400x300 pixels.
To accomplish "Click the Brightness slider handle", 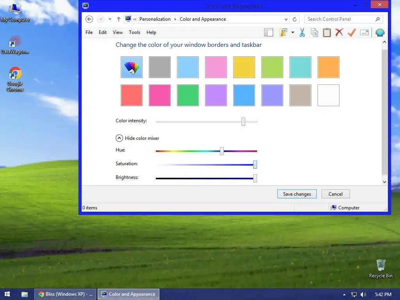I will pos(255,178).
